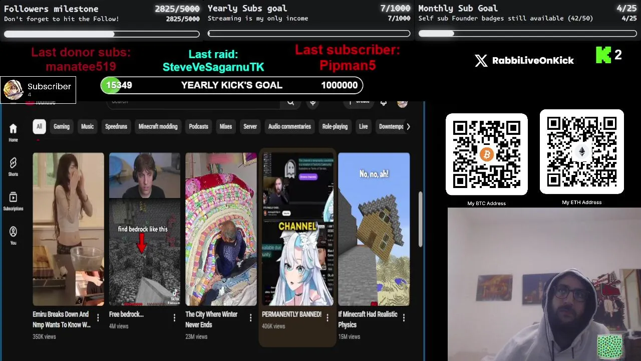Click the streamer webcam feed
This screenshot has height=361, width=641.
(x=544, y=284)
